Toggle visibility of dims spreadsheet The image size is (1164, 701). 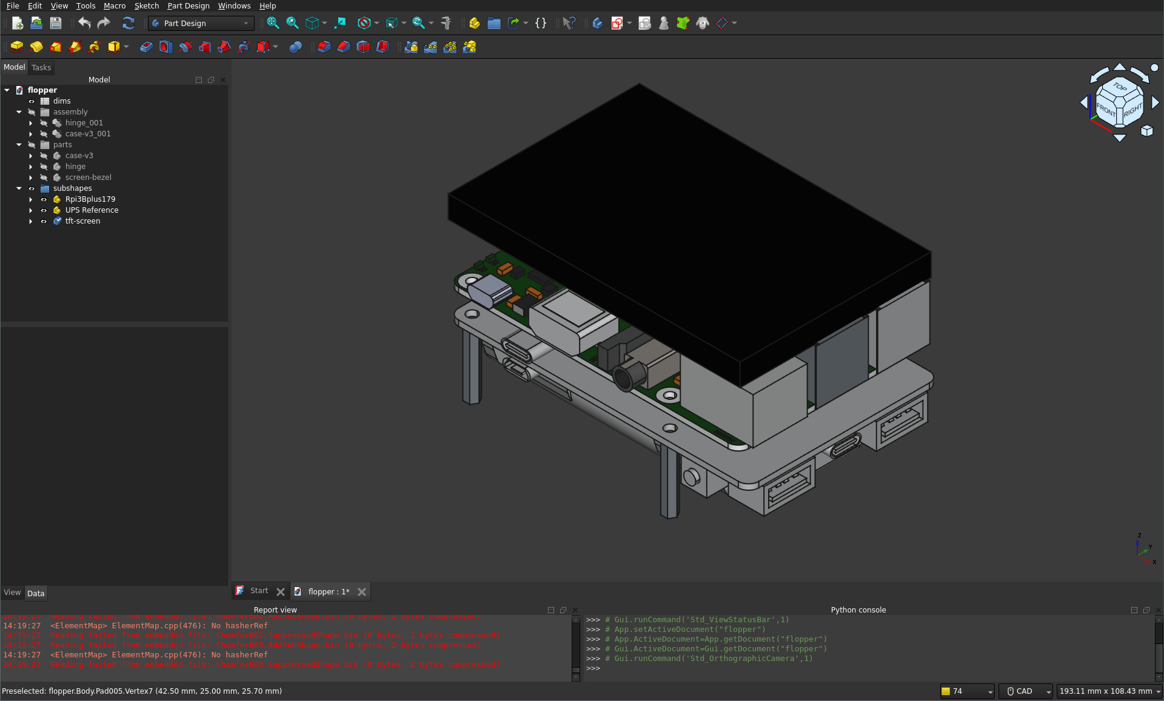(32, 101)
